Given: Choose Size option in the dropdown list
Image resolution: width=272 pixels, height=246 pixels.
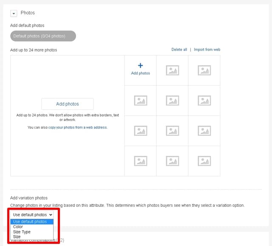Looking at the screenshot, I should click(x=17, y=237).
